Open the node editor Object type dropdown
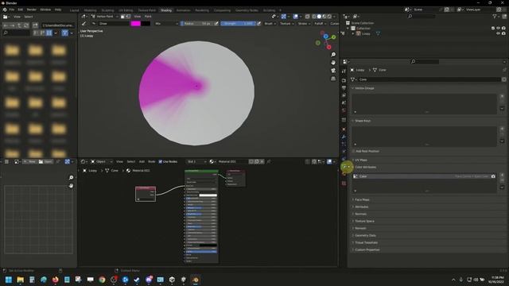 point(101,161)
